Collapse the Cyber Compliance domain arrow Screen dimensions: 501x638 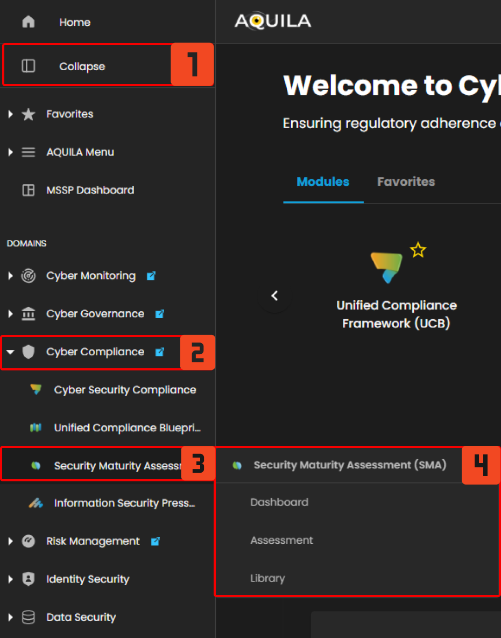coord(10,352)
